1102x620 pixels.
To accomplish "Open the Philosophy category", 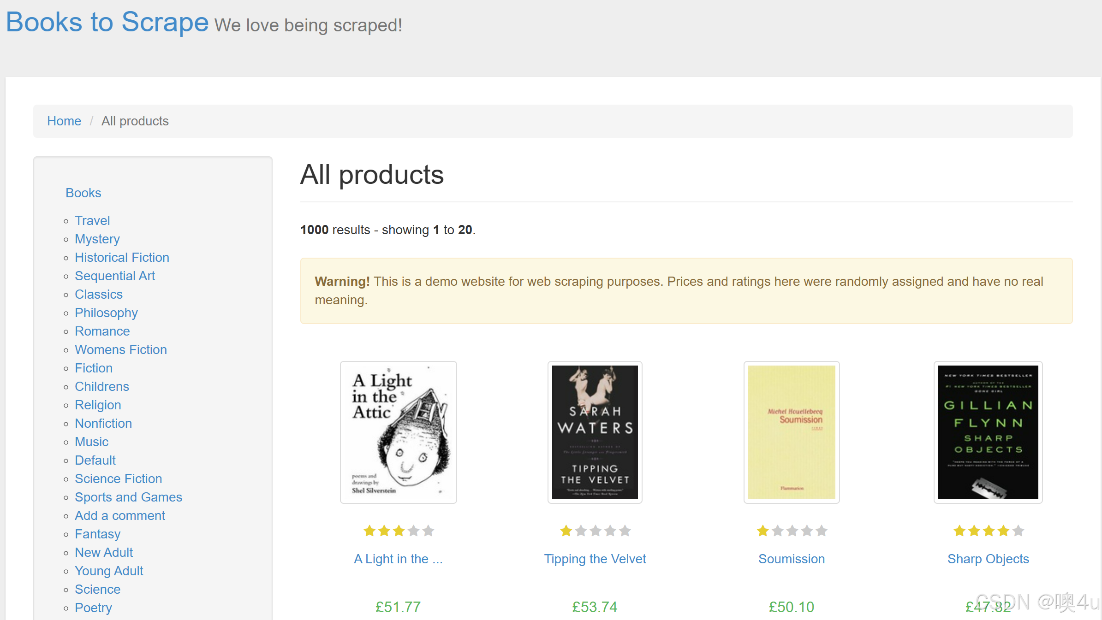I will point(106,313).
